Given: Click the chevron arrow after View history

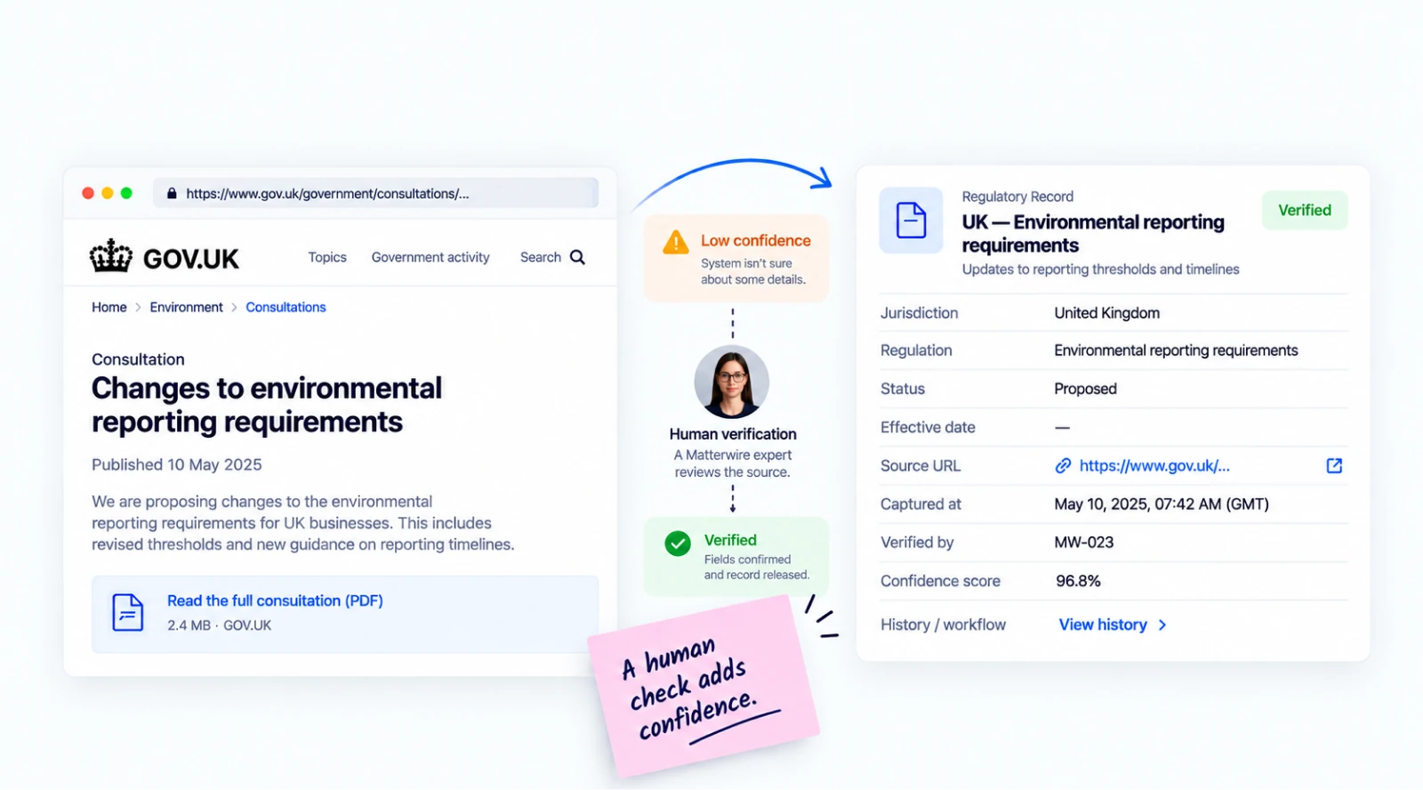Looking at the screenshot, I should click(x=1162, y=625).
